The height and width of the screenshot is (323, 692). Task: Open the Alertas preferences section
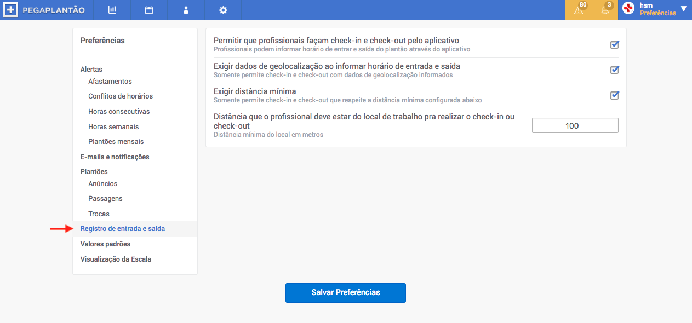(x=91, y=70)
